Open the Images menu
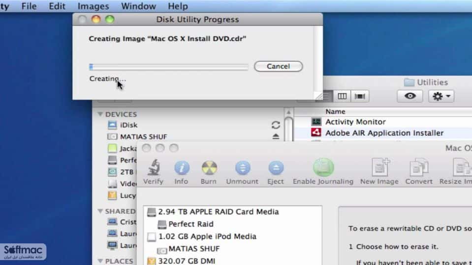 tap(94, 6)
